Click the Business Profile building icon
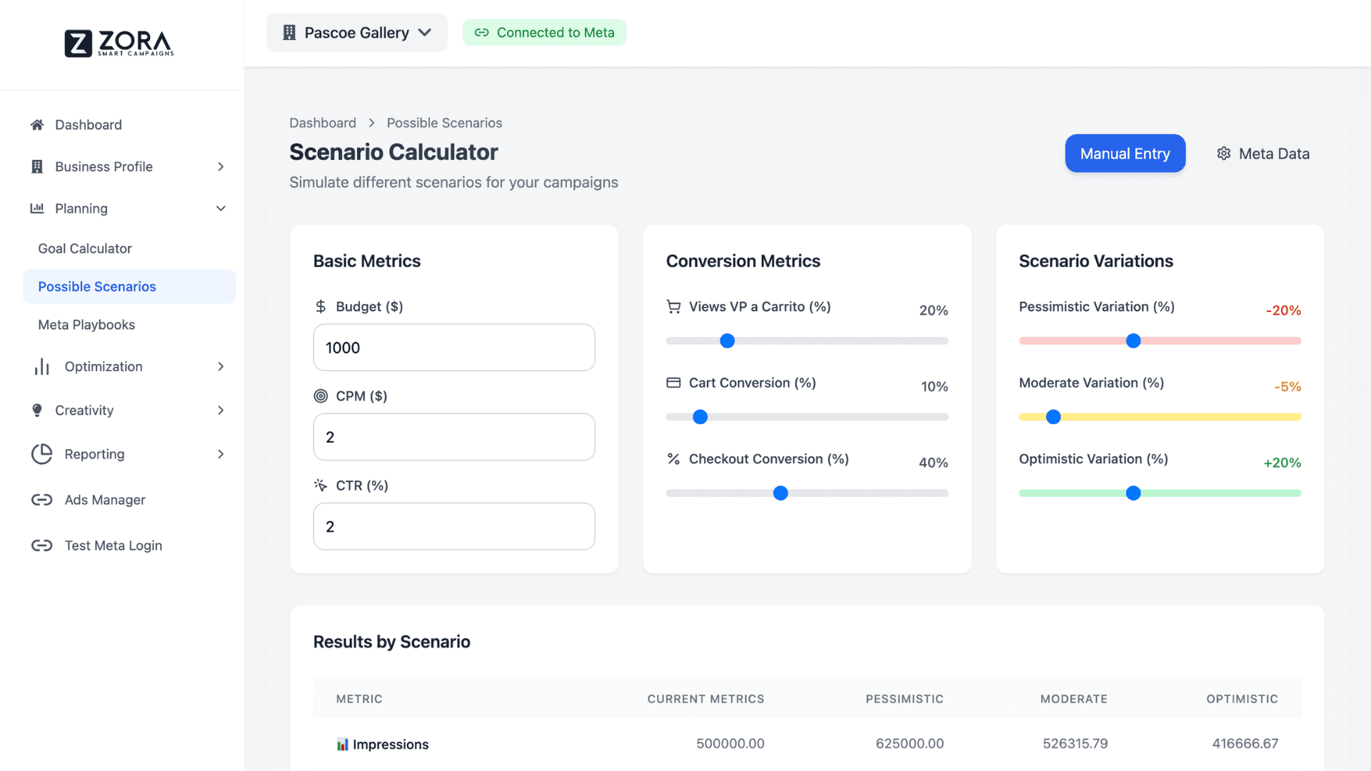 coord(37,166)
